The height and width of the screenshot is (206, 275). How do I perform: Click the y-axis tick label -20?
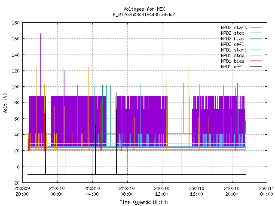(x=15, y=183)
